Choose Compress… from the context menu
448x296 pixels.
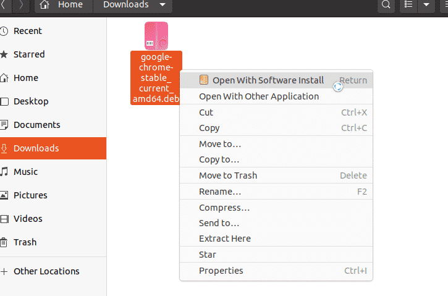point(276,208)
